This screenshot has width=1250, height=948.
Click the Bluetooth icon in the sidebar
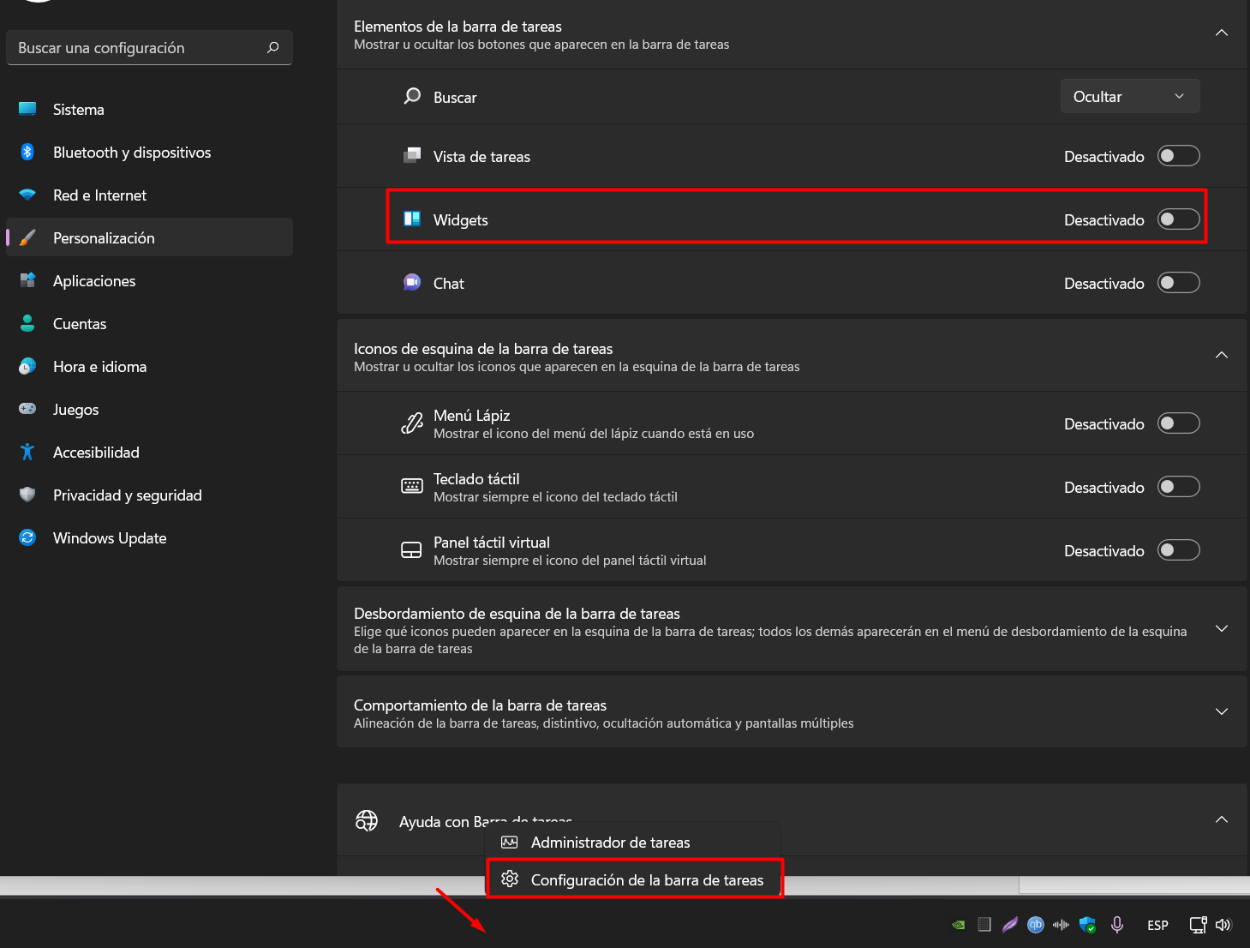(27, 153)
